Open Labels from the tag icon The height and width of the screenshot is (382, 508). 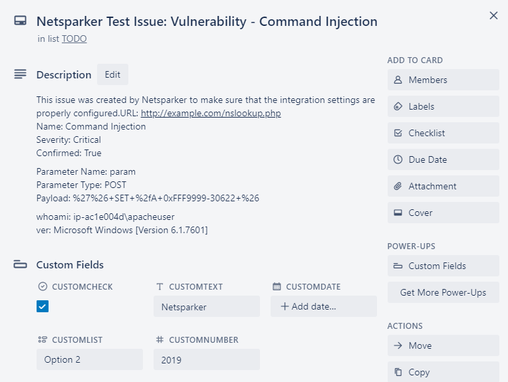(x=398, y=106)
